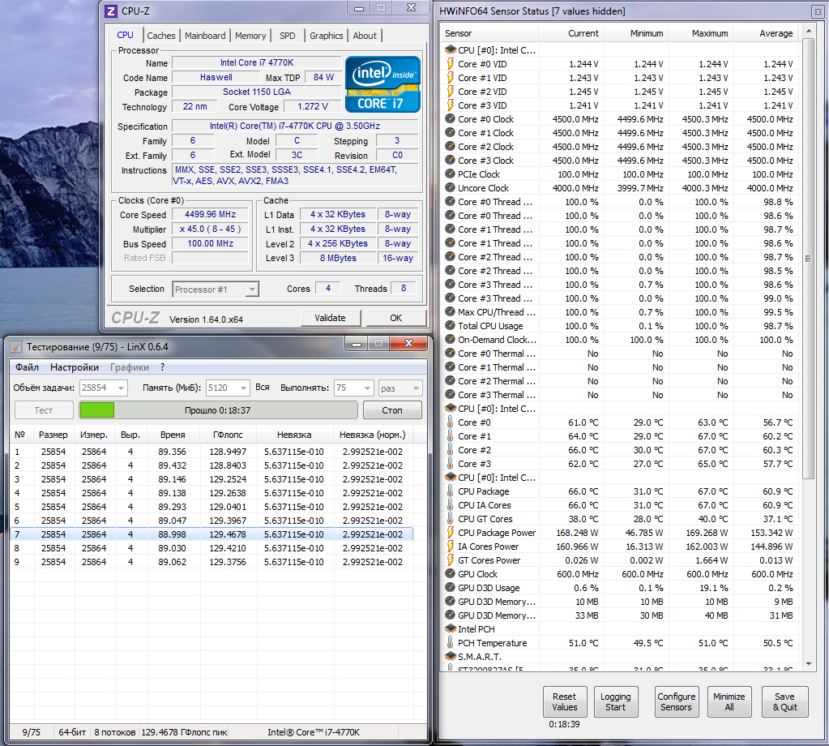Viewport: 829px width, 746px height.
Task: Click the CPU GT Cores thermometer icon
Action: pos(451,518)
